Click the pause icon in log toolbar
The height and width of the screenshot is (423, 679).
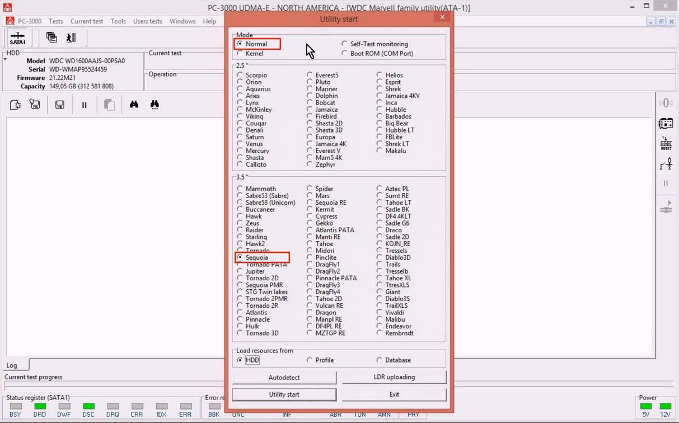click(84, 105)
